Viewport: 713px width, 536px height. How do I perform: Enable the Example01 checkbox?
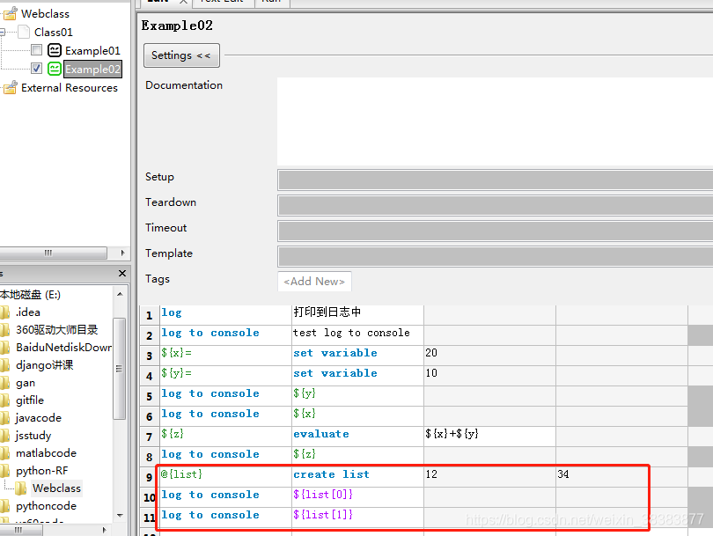pos(37,50)
